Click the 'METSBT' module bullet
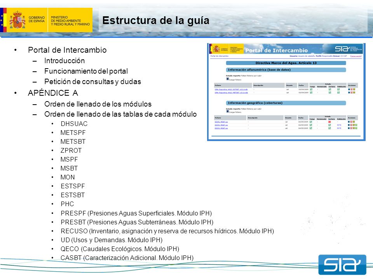Screen dimensions: 373x279 click(73, 142)
